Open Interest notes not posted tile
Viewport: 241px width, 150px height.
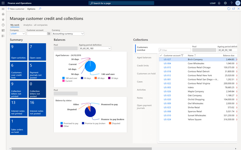[37, 108]
